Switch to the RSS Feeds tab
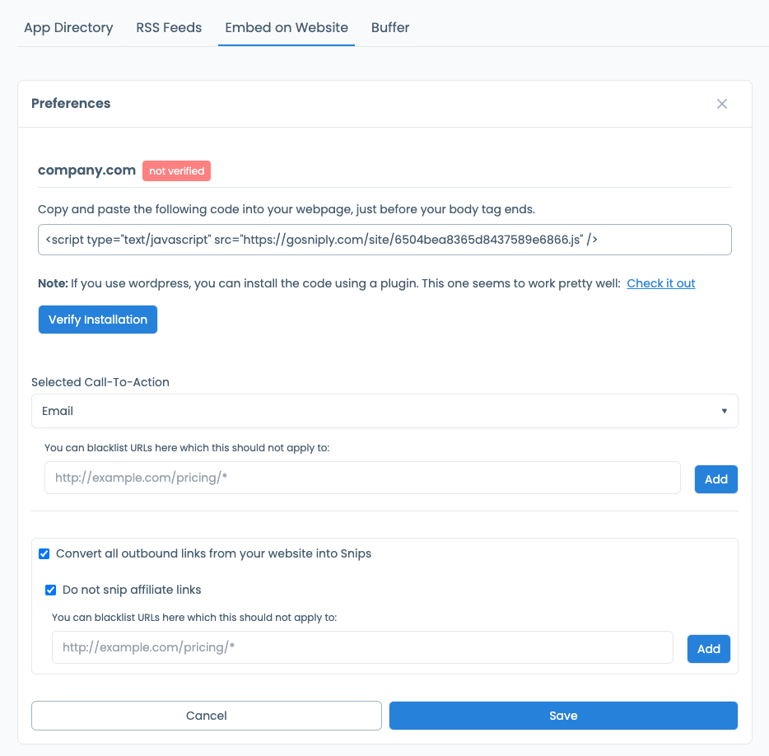The height and width of the screenshot is (756, 769). [169, 27]
